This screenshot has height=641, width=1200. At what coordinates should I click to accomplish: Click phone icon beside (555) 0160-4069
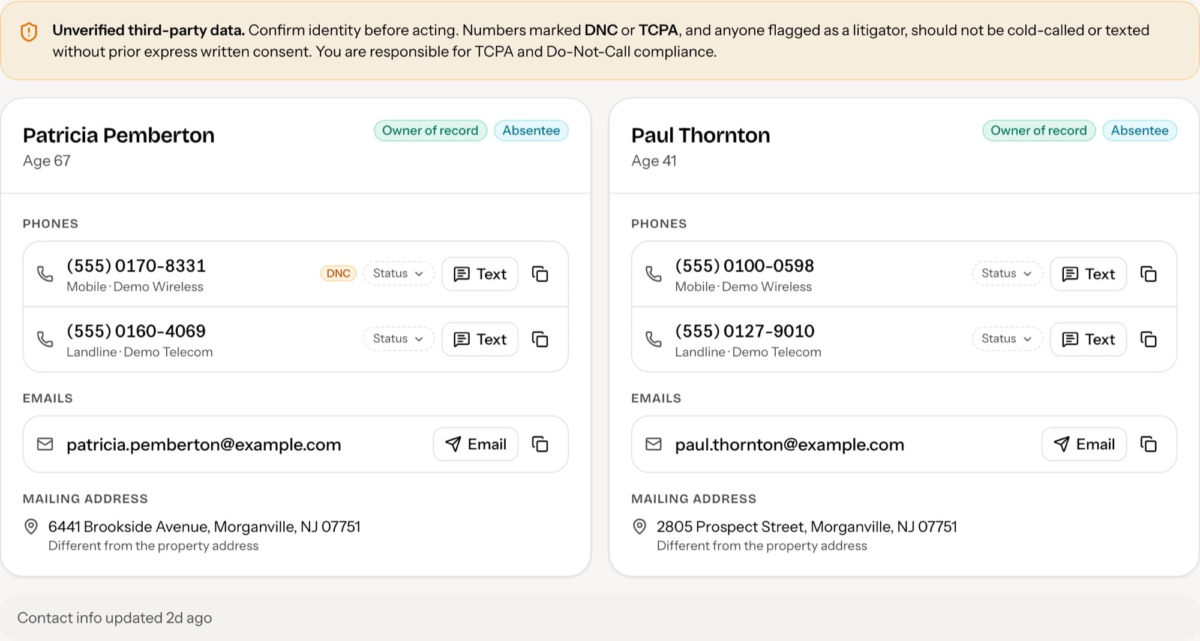point(45,339)
